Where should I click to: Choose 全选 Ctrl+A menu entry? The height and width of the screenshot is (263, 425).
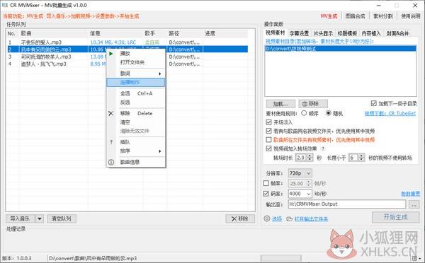pyautogui.click(x=136, y=93)
